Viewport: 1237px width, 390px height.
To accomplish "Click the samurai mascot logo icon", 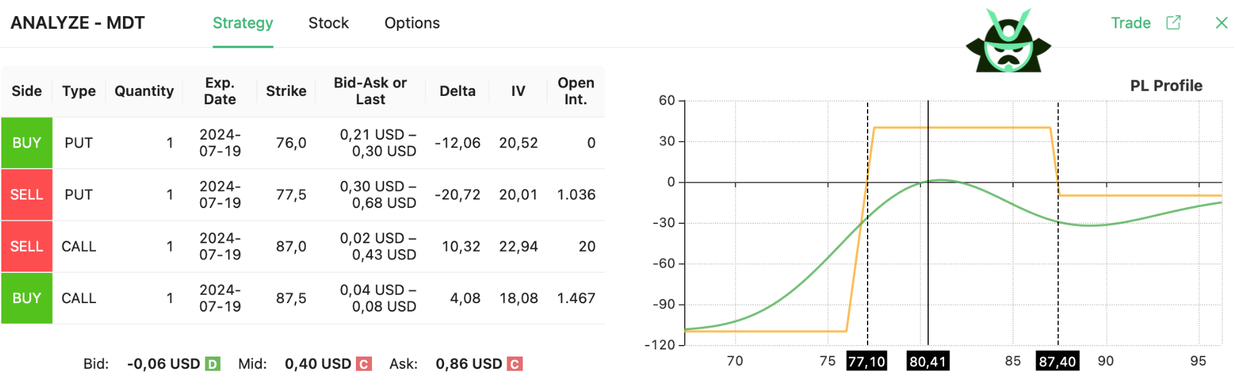I will coord(1008,42).
